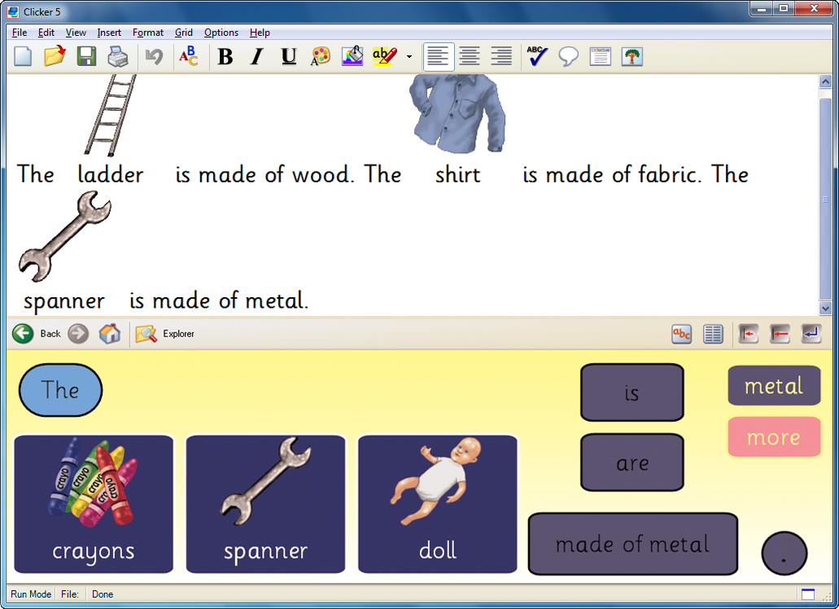This screenshot has height=609, width=839.
Task: Click the abc icon in the grid toolbar
Action: [682, 334]
